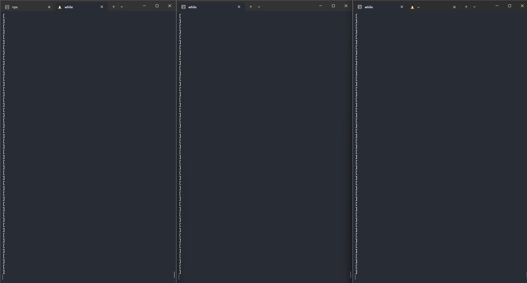Viewport: 527px width, 283px height.
Task: Click the scrollbar thumb in middle terminal
Action: [x=351, y=274]
